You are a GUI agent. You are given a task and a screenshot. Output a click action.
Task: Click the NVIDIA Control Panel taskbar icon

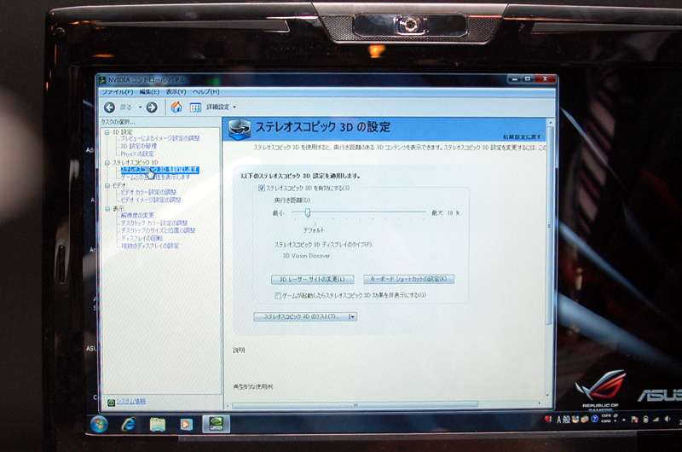point(216,424)
